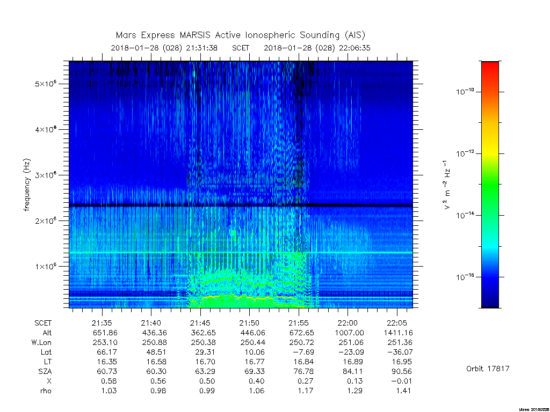The image size is (550, 412).
Task: Click the '10⁻¹⁴' colorbar tick label
Action: [465, 215]
